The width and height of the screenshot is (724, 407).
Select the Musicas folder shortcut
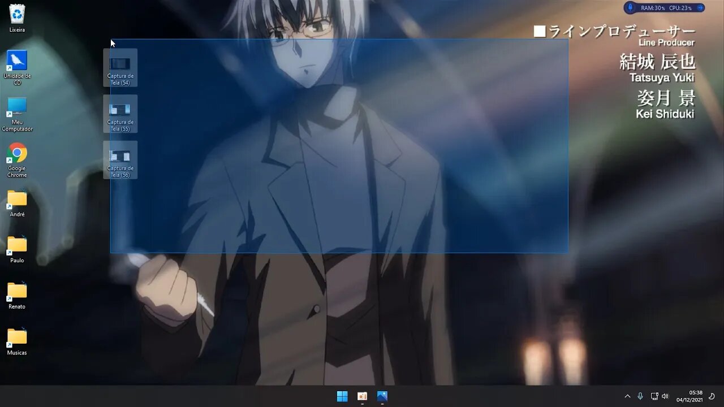click(x=17, y=342)
